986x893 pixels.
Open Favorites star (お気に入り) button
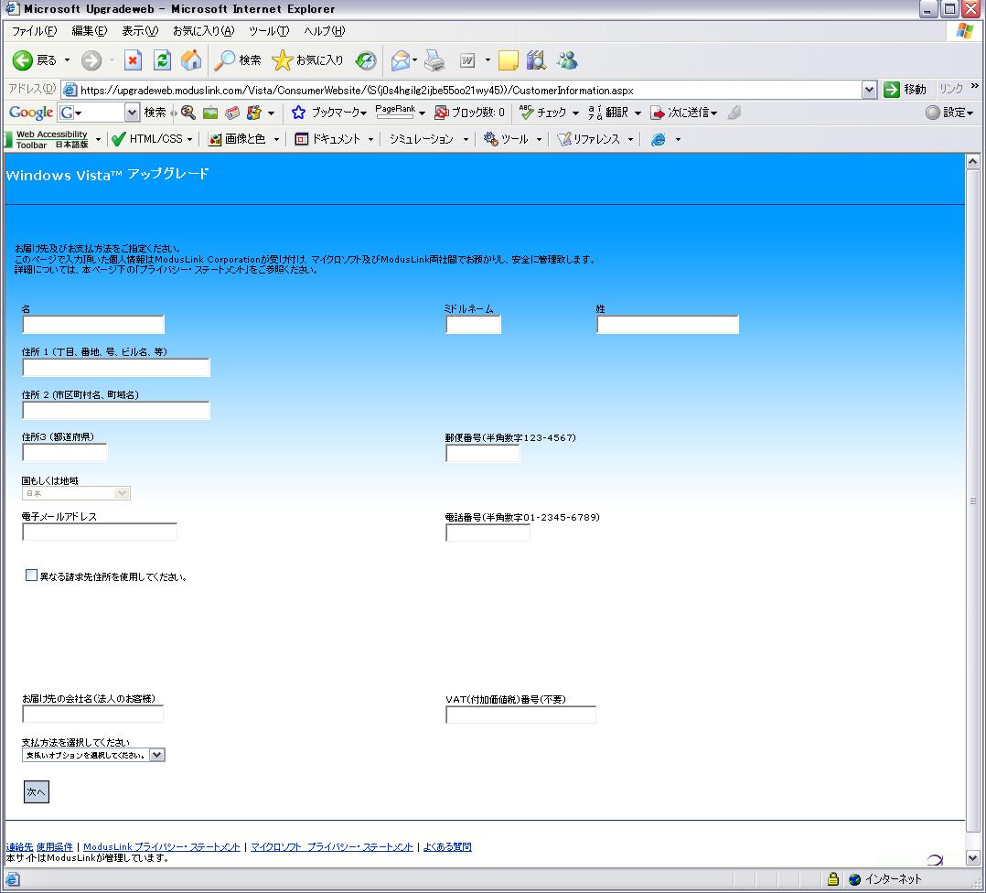pyautogui.click(x=307, y=60)
